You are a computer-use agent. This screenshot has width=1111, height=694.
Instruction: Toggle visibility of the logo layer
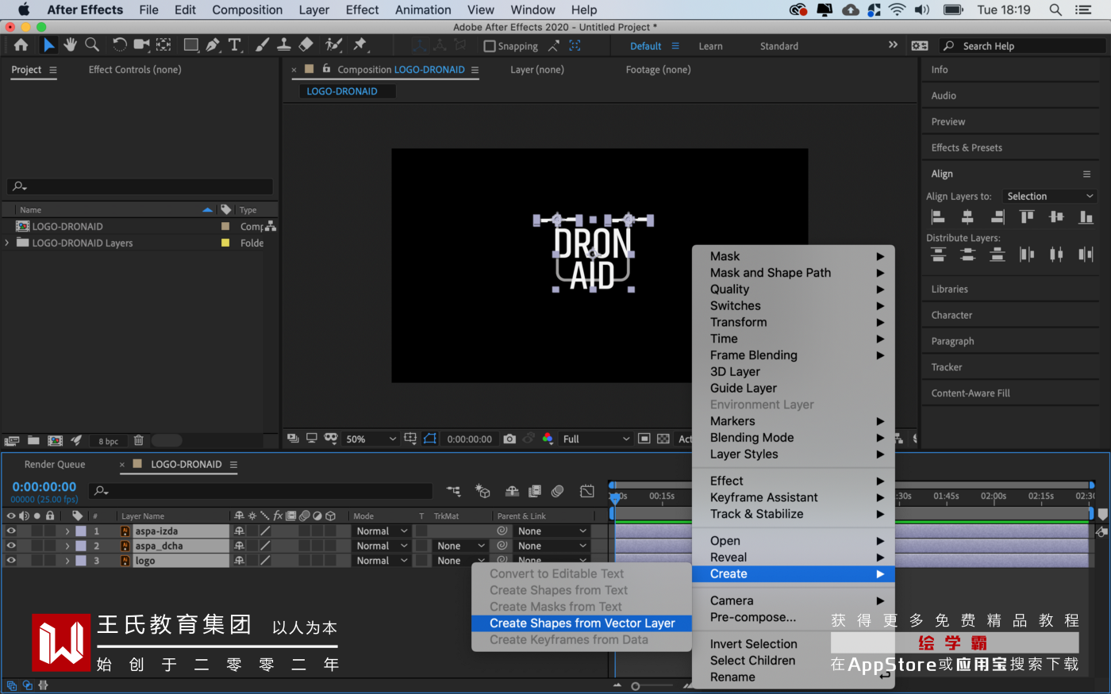click(x=11, y=561)
